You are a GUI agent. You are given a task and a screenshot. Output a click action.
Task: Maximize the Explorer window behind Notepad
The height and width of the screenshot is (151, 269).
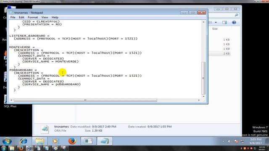[227, 9]
